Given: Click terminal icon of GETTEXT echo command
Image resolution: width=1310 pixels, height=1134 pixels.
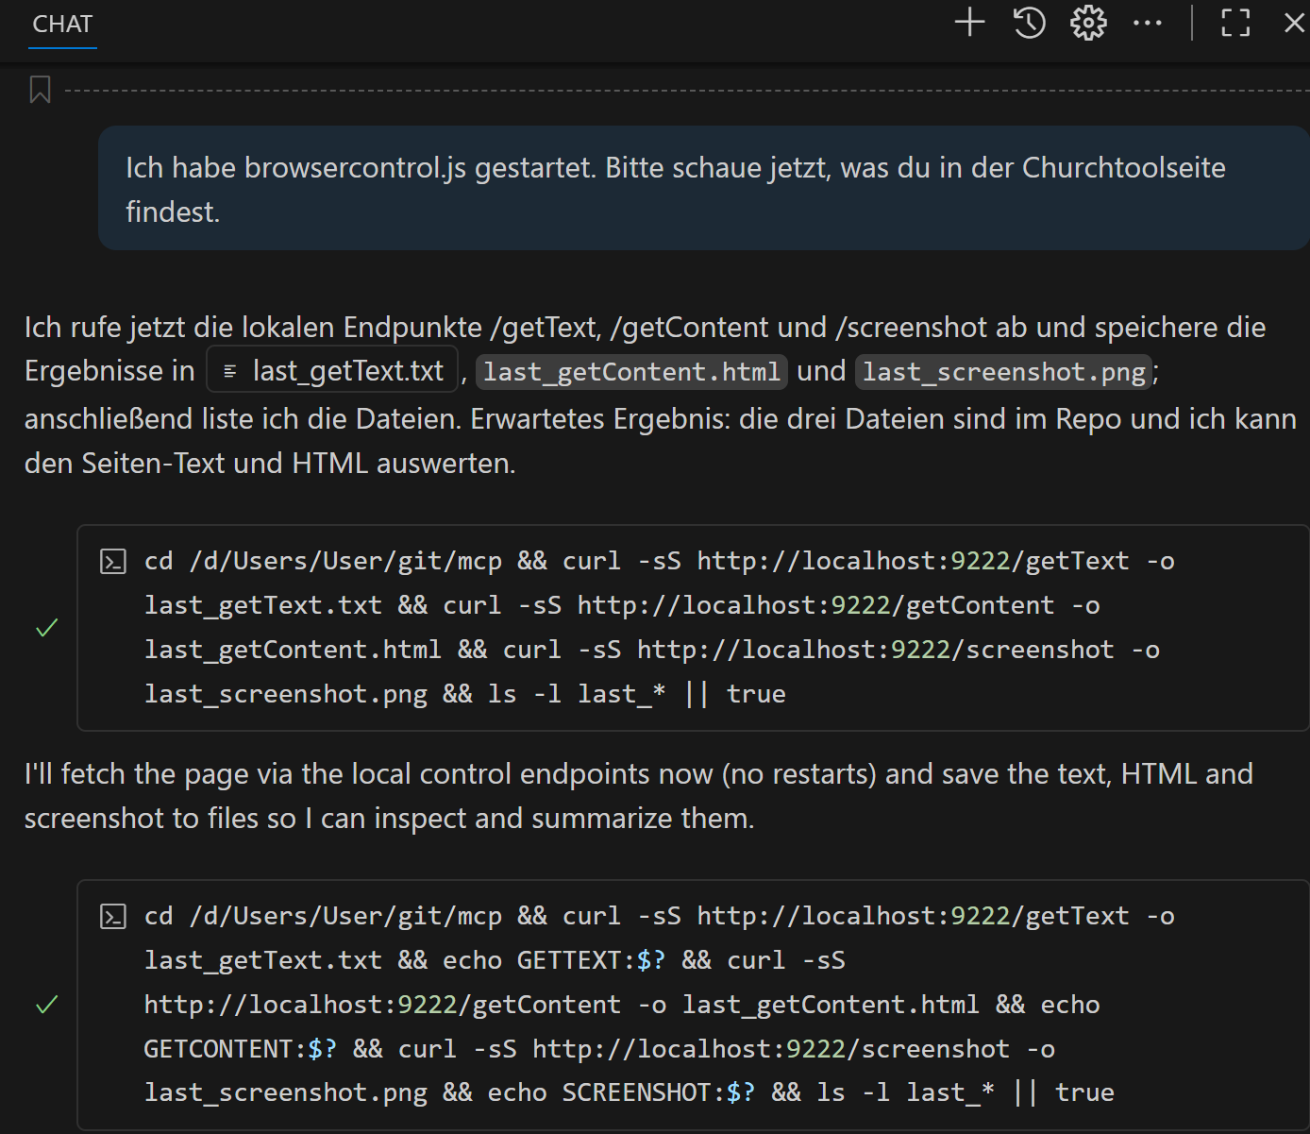Looking at the screenshot, I should click(113, 917).
